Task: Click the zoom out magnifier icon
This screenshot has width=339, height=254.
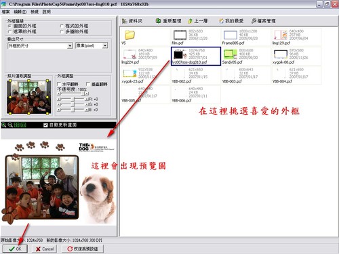Action: [10, 125]
